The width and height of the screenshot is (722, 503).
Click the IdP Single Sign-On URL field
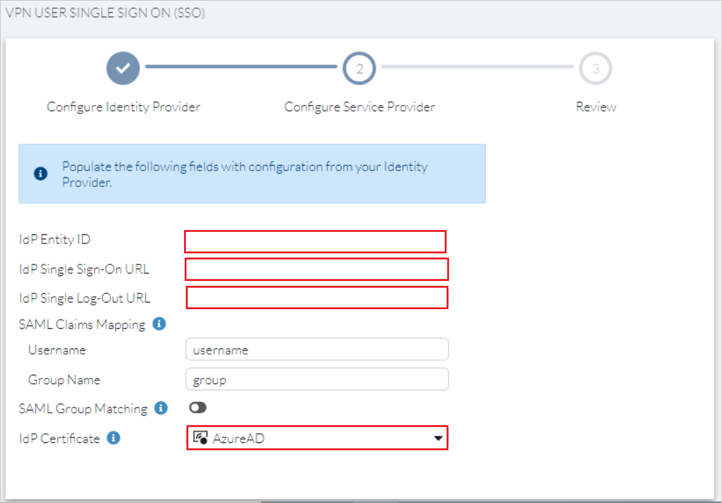pos(316,269)
